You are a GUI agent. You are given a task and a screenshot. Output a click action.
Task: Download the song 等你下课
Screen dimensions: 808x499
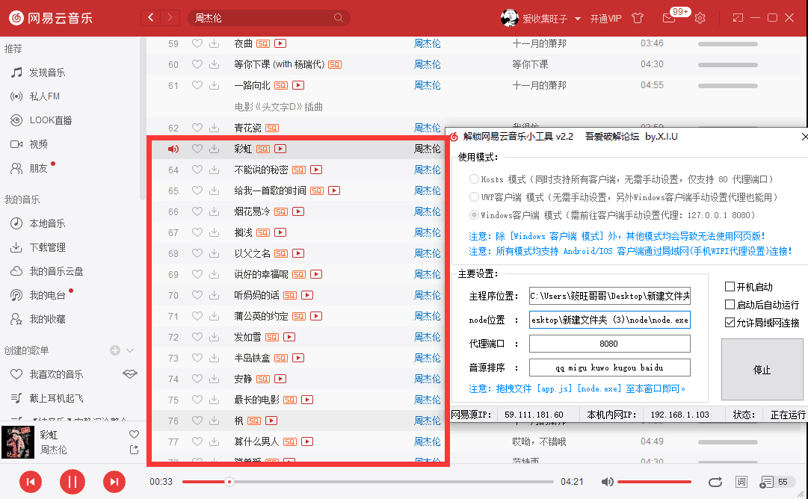214,64
